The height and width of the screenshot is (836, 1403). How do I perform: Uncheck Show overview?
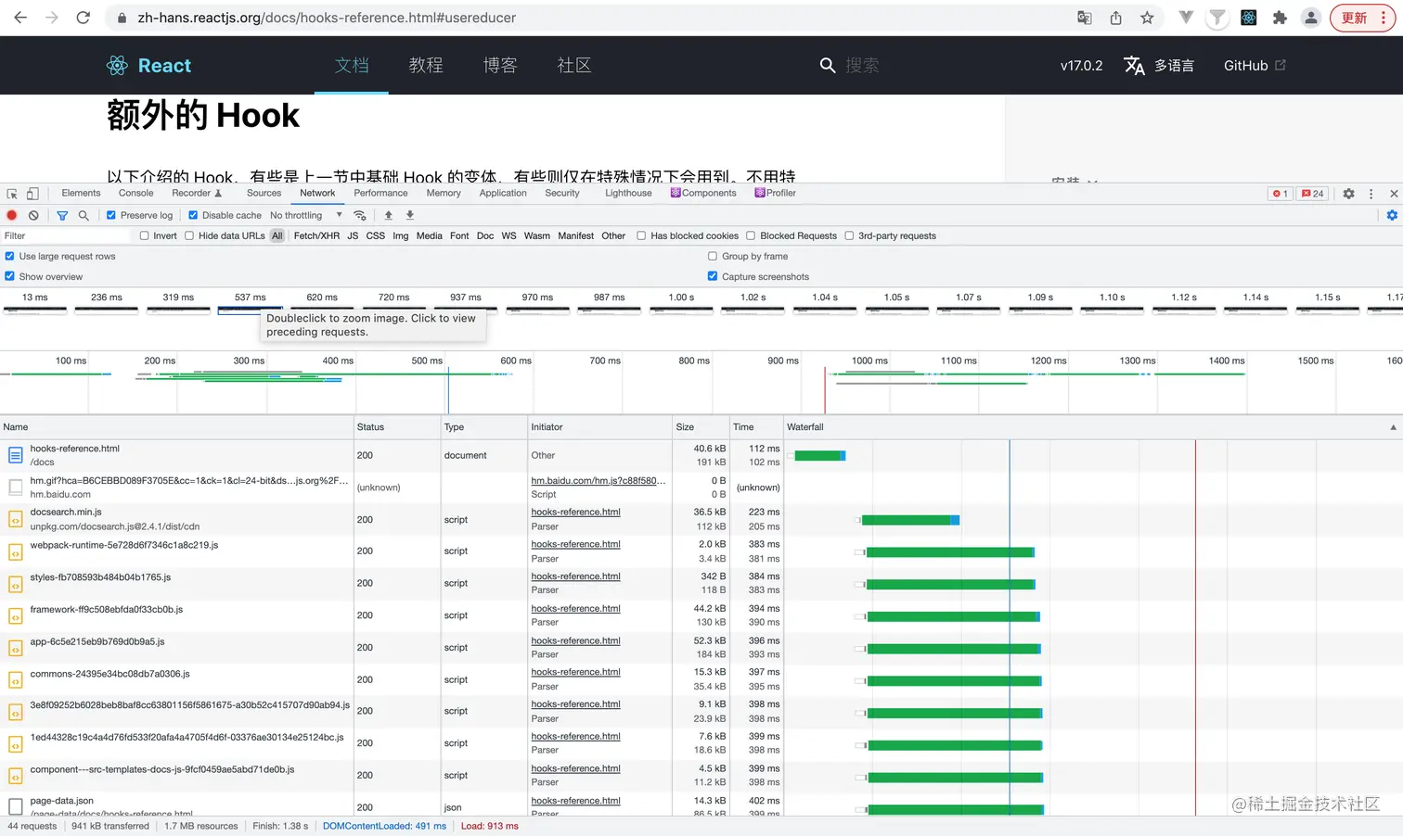point(9,276)
